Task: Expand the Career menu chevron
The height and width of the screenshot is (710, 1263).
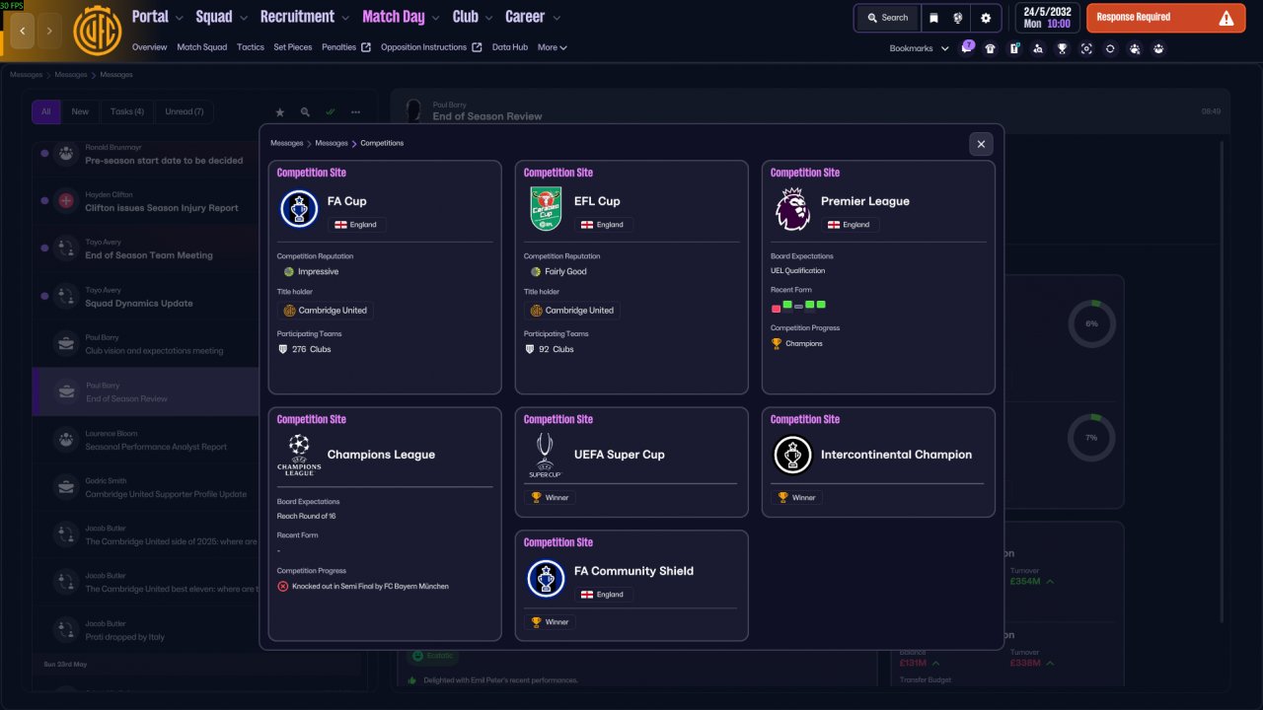Action: pyautogui.click(x=557, y=18)
